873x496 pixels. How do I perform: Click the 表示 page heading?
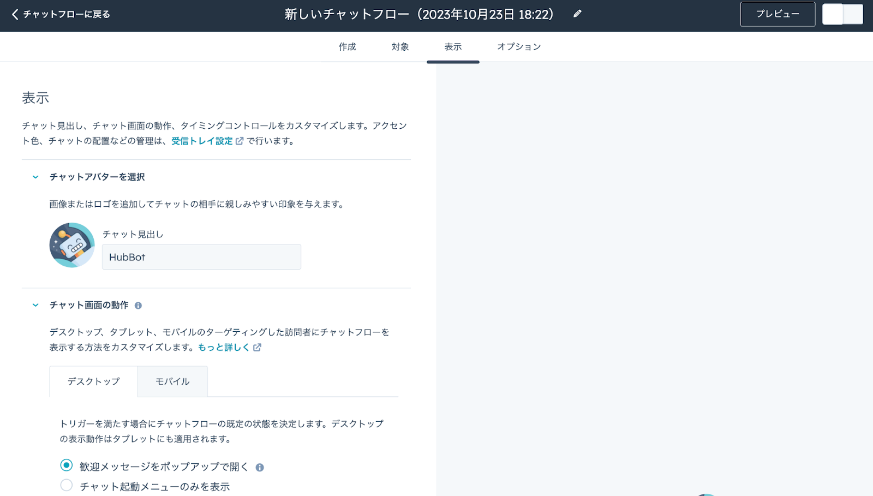(35, 98)
